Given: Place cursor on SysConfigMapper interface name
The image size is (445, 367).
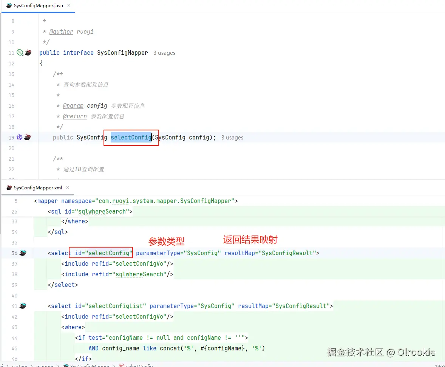Looking at the screenshot, I should [122, 53].
